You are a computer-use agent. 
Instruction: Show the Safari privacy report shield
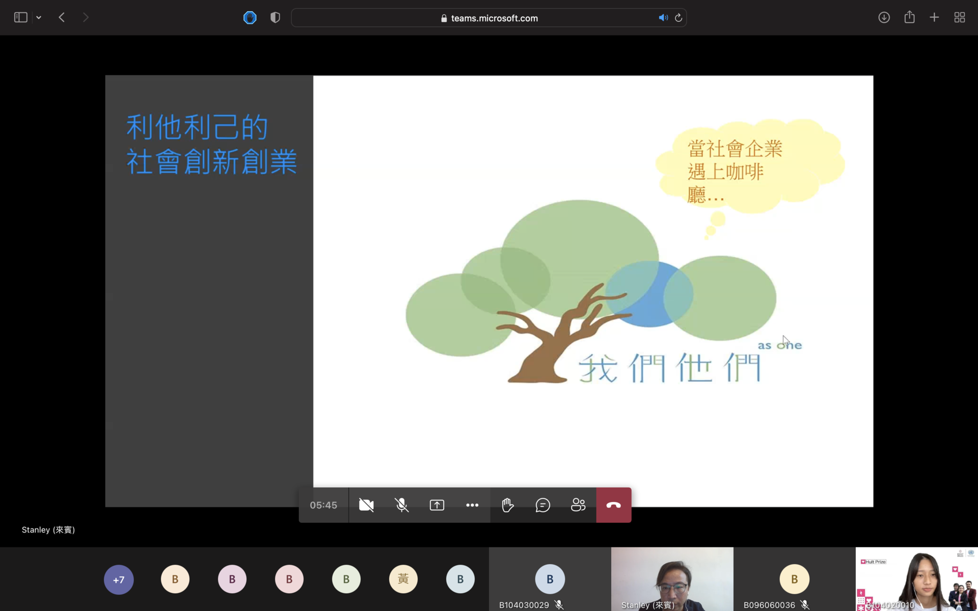[275, 18]
